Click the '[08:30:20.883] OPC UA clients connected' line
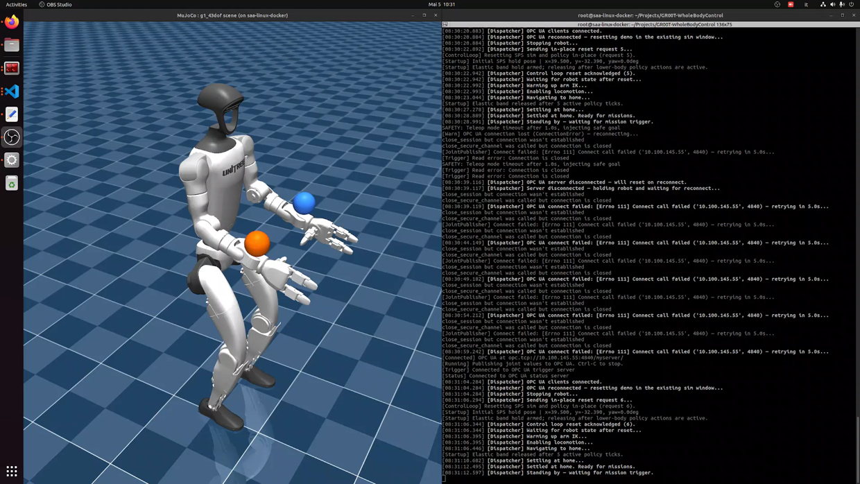Screen dimensions: 860x484 pyautogui.click(x=522, y=31)
